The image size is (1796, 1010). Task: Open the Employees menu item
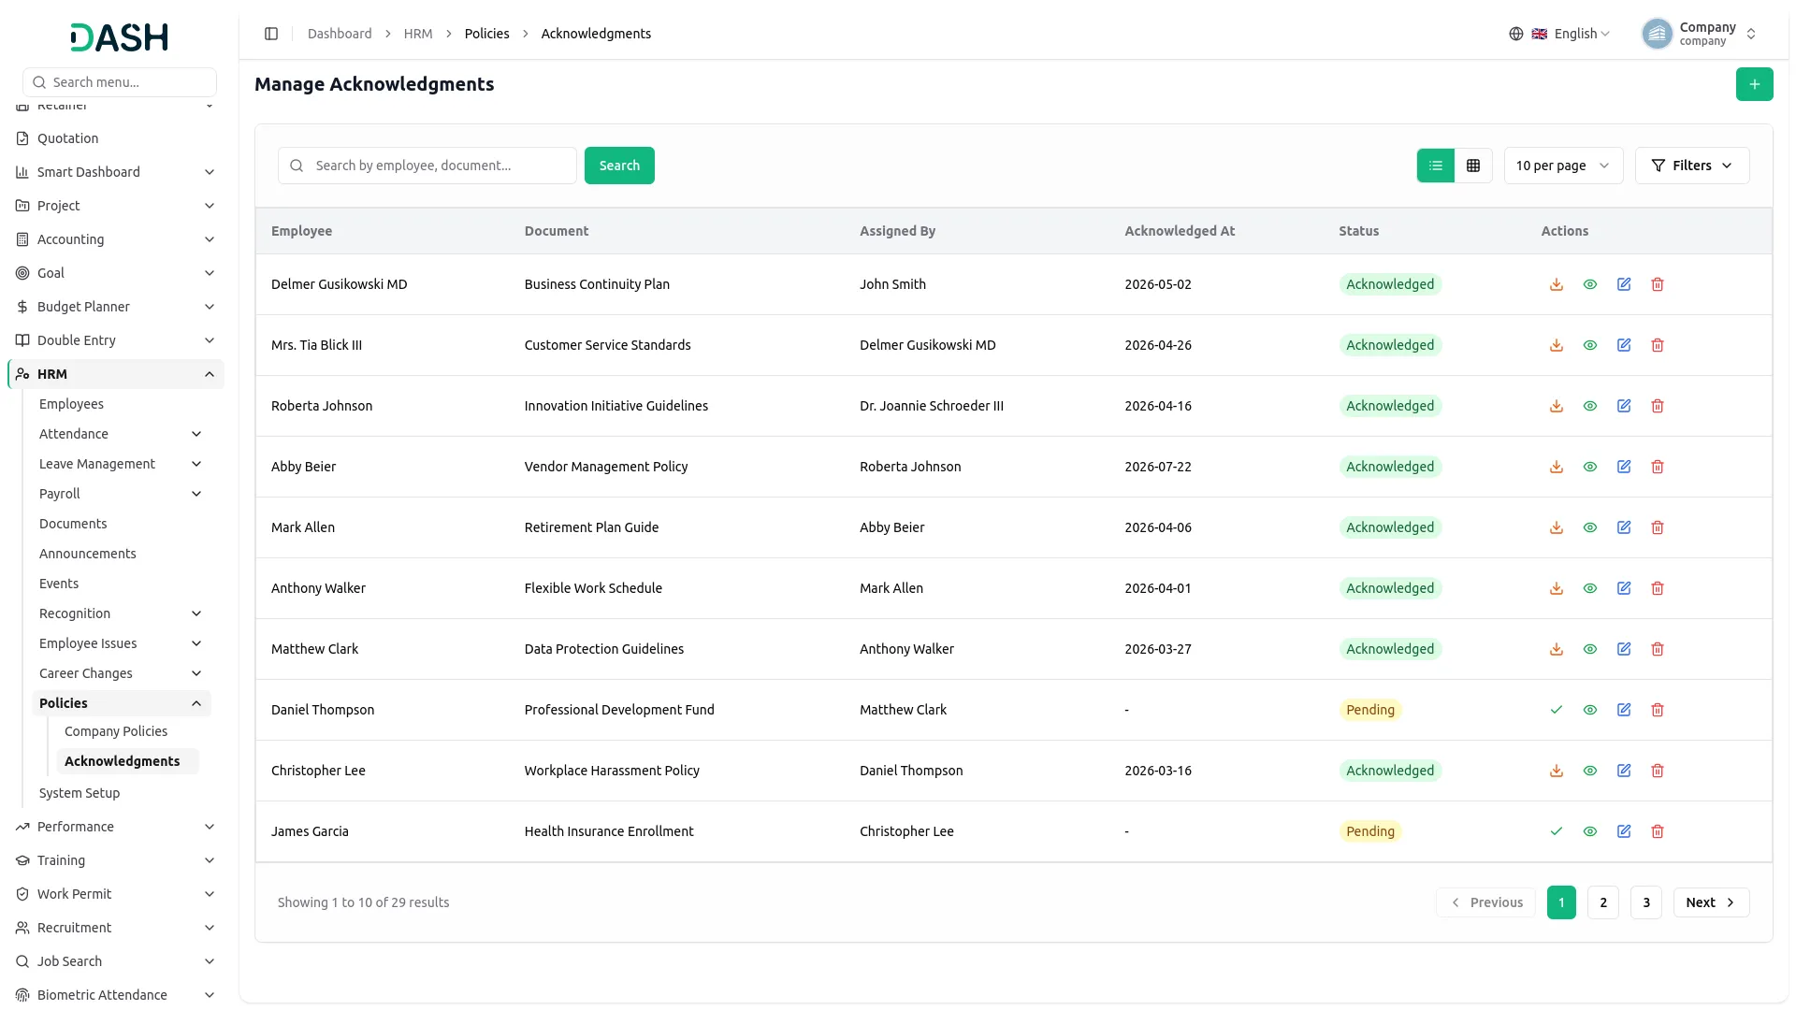(71, 404)
